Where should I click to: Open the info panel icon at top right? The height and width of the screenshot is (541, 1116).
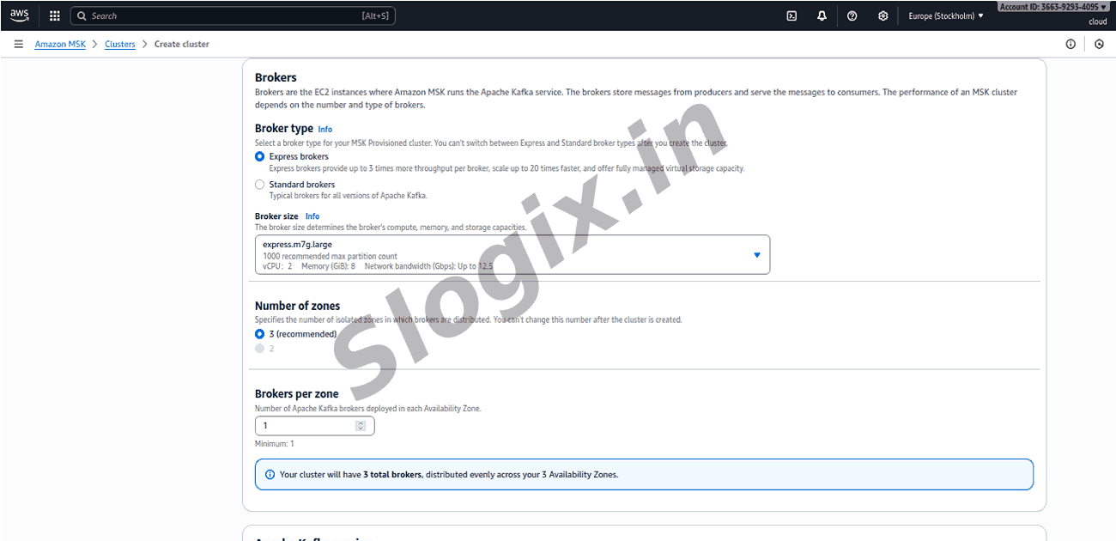coord(1071,44)
